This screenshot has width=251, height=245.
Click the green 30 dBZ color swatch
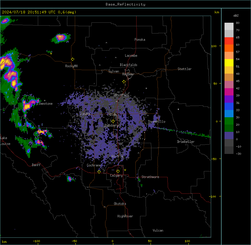(x=229, y=121)
